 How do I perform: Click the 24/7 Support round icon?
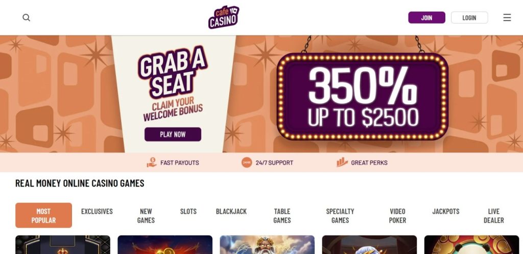click(x=247, y=163)
